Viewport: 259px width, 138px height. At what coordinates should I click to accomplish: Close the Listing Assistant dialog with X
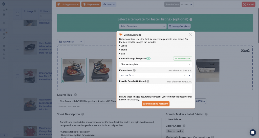click(191, 35)
